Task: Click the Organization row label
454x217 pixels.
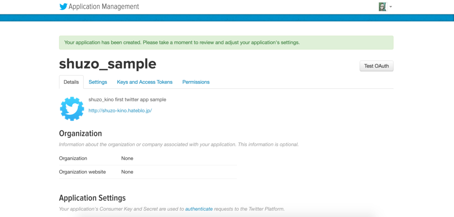Action: click(x=73, y=158)
